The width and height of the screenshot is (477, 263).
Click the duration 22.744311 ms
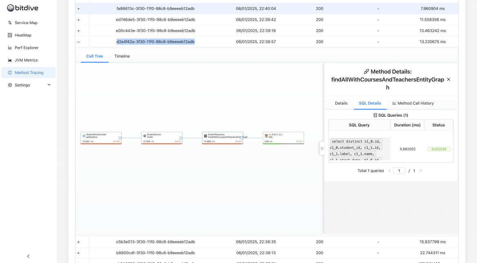pyautogui.click(x=433, y=253)
